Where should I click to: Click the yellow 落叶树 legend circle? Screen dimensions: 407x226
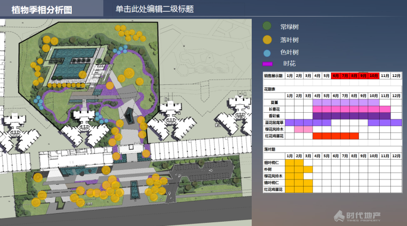(268, 40)
